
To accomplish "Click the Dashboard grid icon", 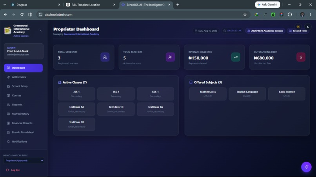I will click(x=8, y=68).
